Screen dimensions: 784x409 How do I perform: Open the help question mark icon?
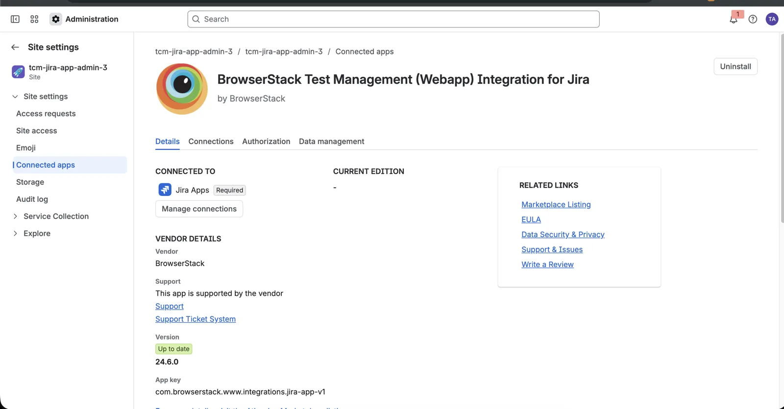[753, 19]
